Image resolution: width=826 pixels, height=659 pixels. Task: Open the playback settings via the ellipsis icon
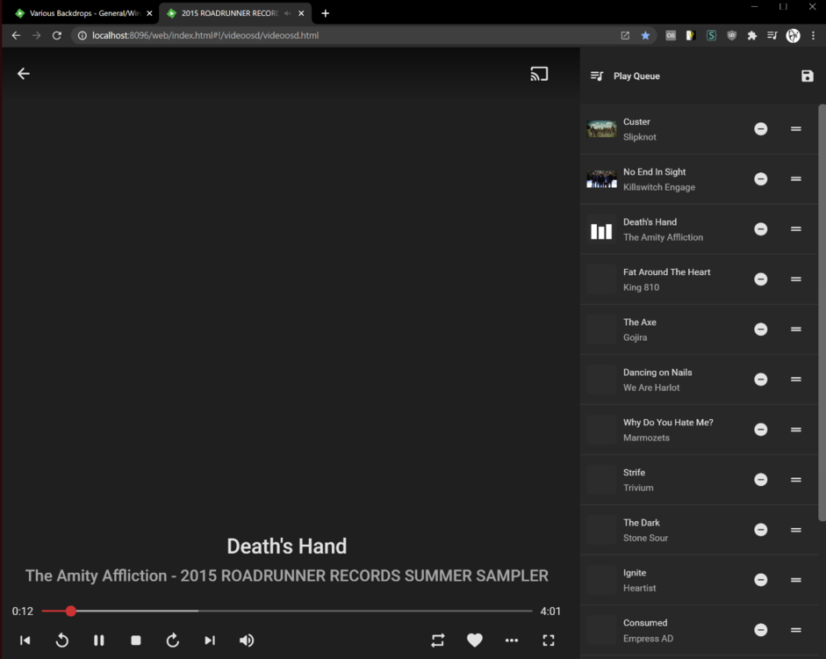click(x=512, y=640)
